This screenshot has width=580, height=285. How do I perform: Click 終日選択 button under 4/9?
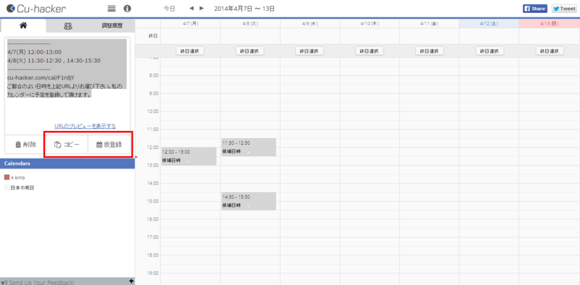(x=310, y=51)
